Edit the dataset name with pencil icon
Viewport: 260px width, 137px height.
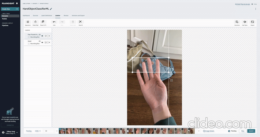[x=51, y=9]
